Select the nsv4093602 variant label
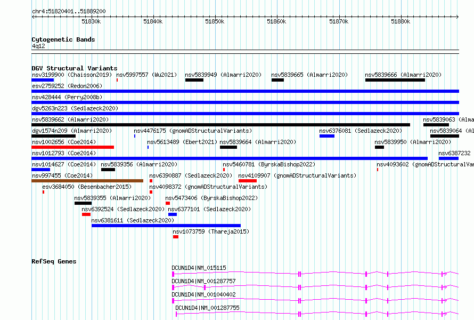The height and width of the screenshot is (320, 474). pyautogui.click(x=426, y=164)
